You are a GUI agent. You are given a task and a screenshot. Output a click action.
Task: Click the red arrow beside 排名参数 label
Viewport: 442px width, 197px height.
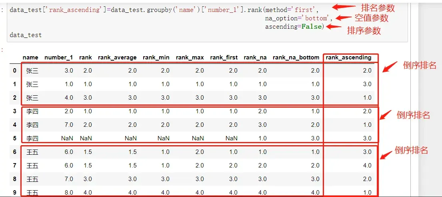(x=344, y=7)
